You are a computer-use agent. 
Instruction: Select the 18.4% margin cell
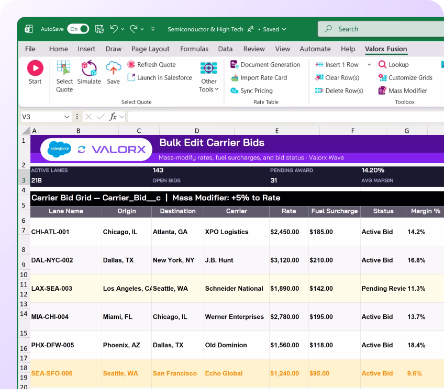point(425,345)
